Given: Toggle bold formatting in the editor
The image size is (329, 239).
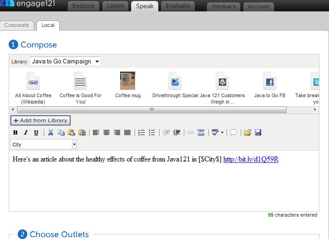Looking at the screenshot, I should click(15, 133).
